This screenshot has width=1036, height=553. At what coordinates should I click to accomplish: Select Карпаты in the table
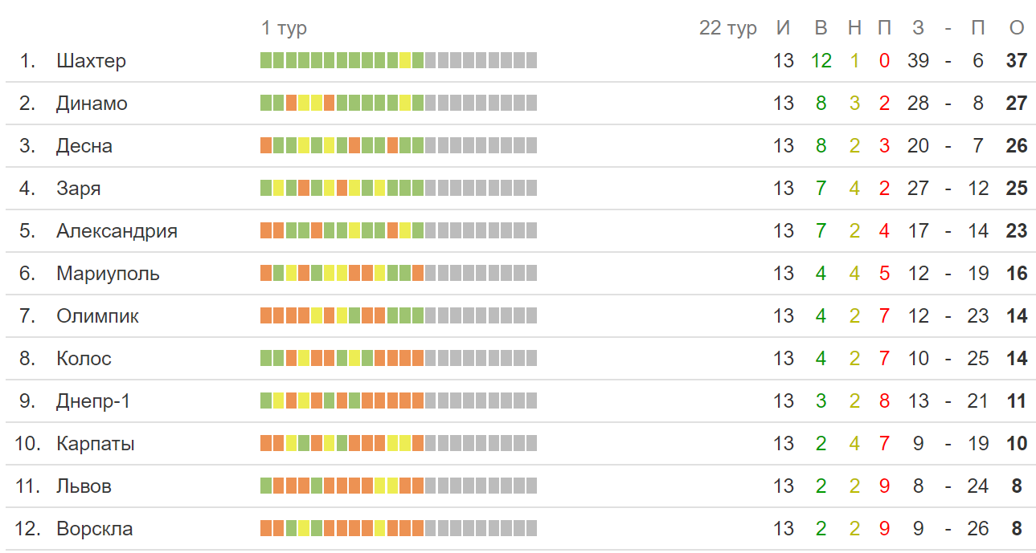click(95, 444)
